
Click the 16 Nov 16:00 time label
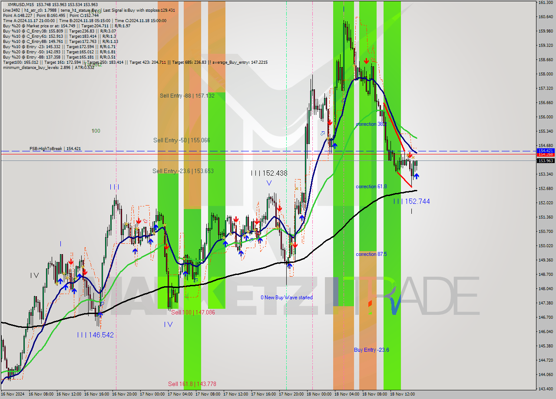pos(96,394)
